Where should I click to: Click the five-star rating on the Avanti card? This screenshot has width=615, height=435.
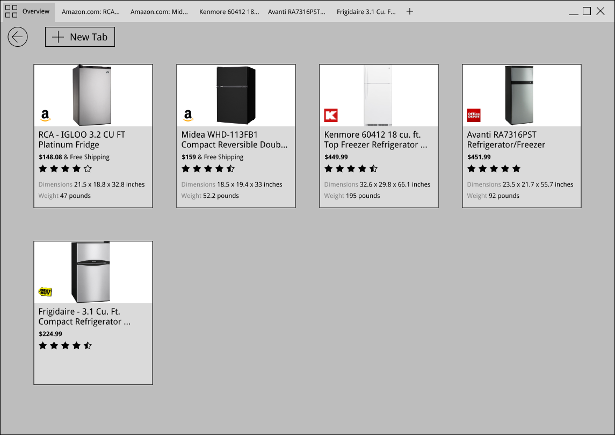click(494, 169)
